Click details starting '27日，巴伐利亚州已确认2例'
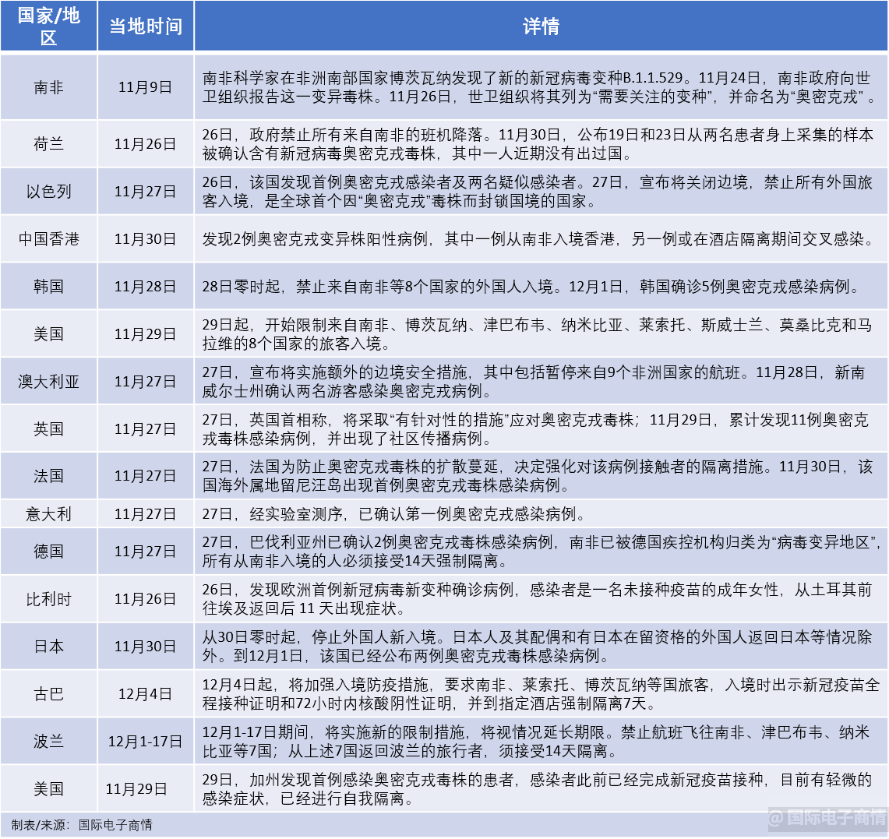 pos(541,552)
